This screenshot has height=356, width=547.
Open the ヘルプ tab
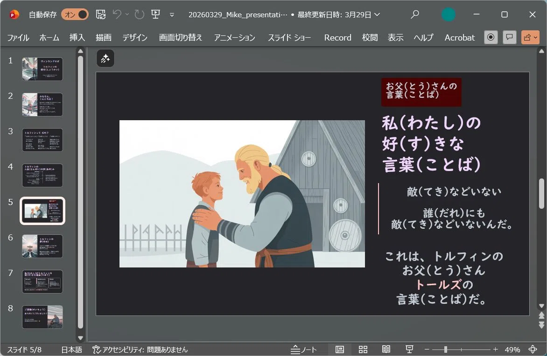(423, 38)
